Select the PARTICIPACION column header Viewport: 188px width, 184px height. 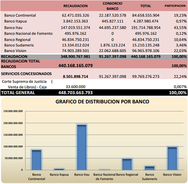[x=175, y=6]
